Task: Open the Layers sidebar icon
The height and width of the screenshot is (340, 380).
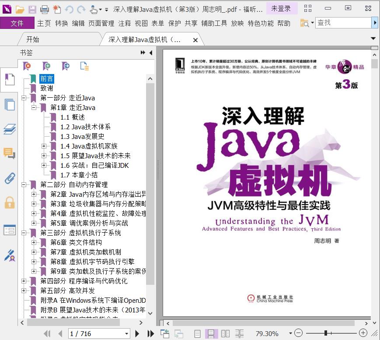Action: (x=10, y=129)
